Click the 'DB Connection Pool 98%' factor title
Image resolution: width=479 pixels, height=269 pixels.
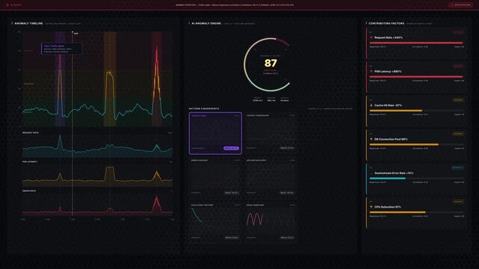click(391, 139)
